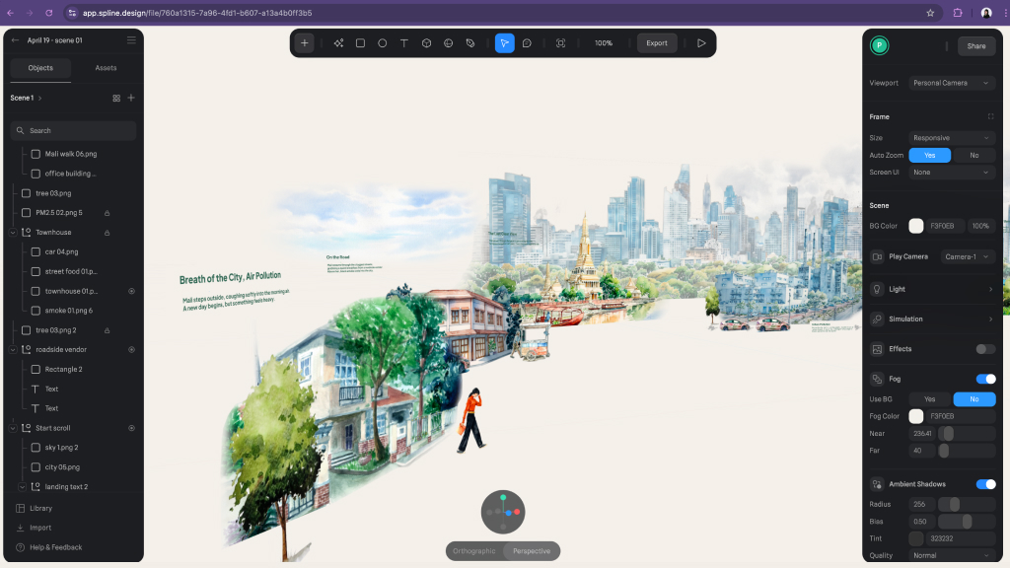Click the Share button
Image resolution: width=1010 pixels, height=568 pixels.
[x=975, y=46]
